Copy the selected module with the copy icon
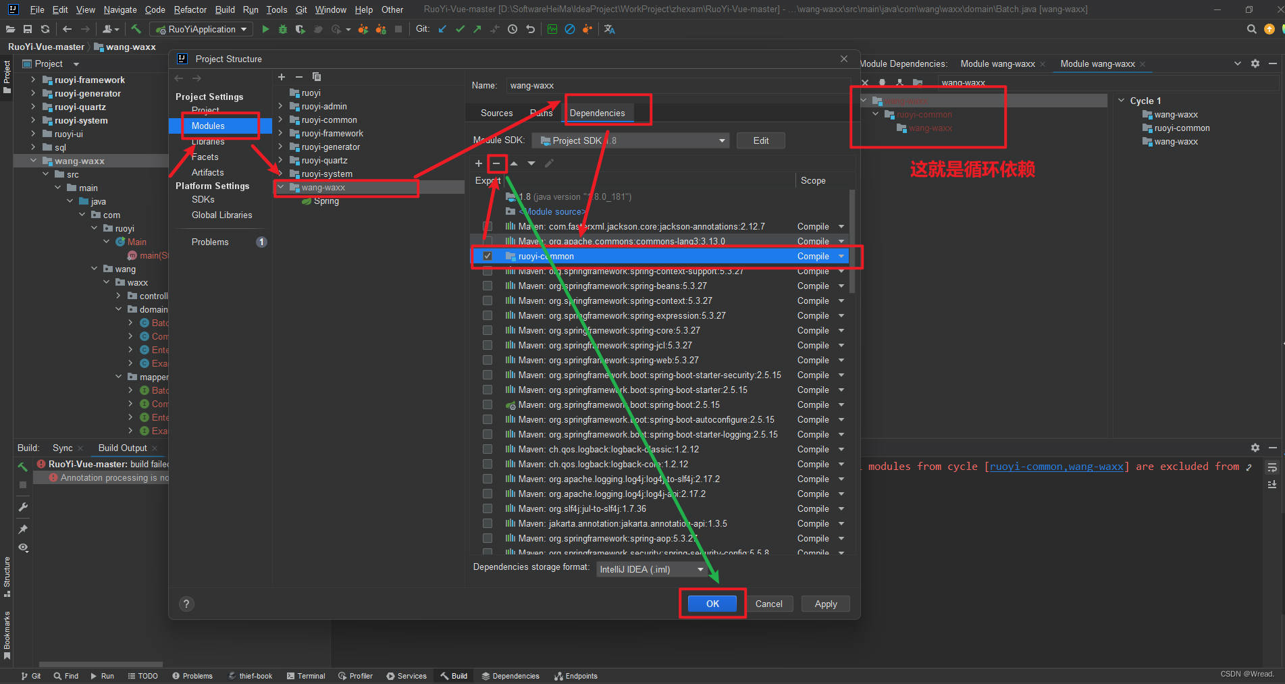Image resolution: width=1285 pixels, height=684 pixels. (317, 77)
